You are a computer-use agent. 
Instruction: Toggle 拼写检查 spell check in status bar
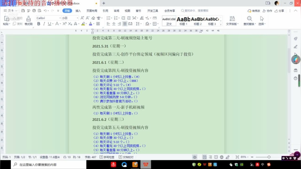(107, 157)
